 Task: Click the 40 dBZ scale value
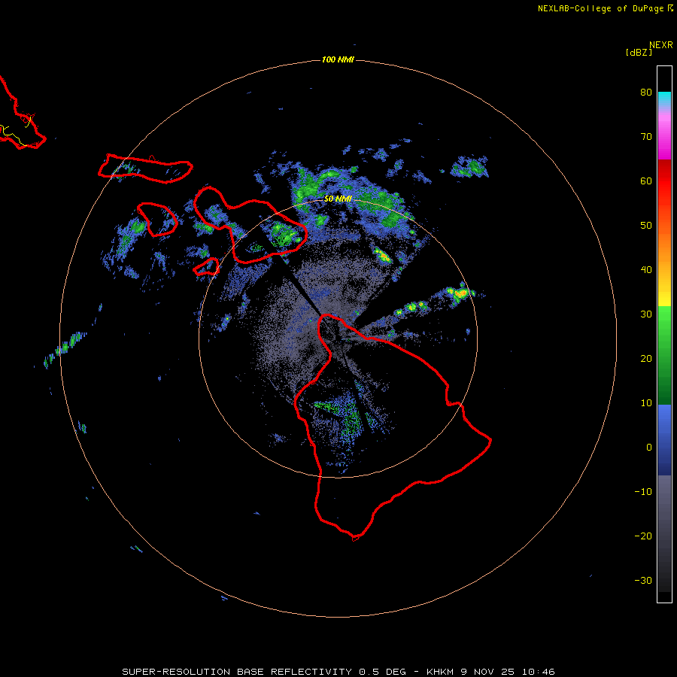click(646, 270)
